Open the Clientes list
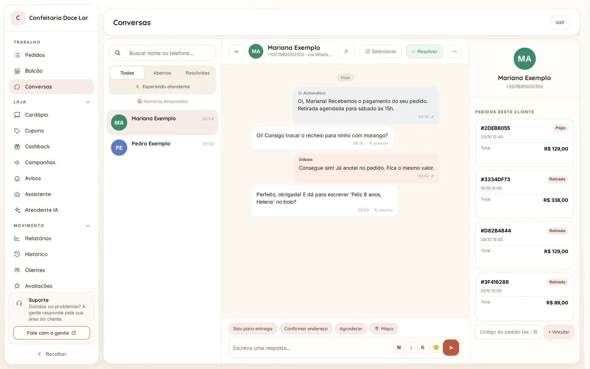 click(x=51, y=270)
